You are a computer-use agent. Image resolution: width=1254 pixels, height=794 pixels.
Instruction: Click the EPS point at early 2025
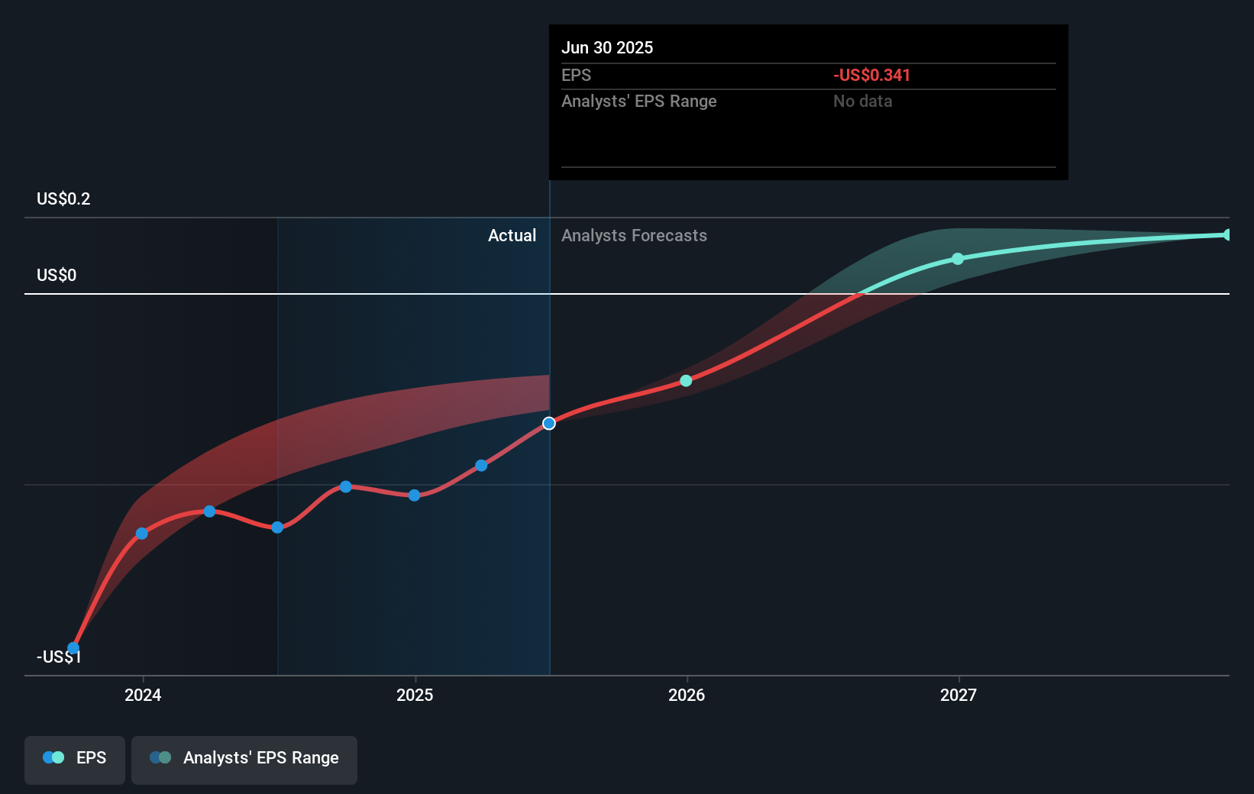pos(414,495)
